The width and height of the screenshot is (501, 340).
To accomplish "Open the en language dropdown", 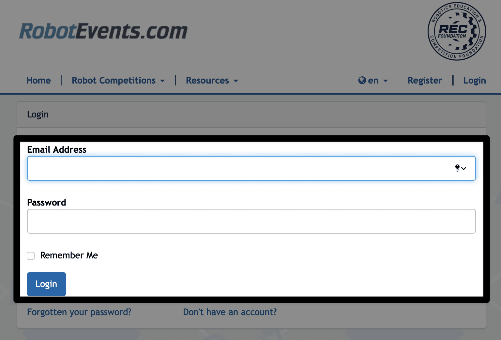I will tap(373, 80).
